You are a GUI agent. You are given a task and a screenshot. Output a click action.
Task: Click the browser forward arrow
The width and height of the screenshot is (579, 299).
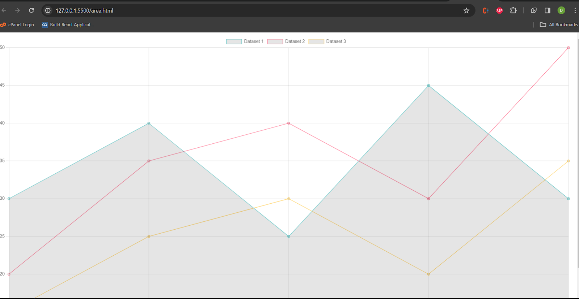(x=17, y=10)
